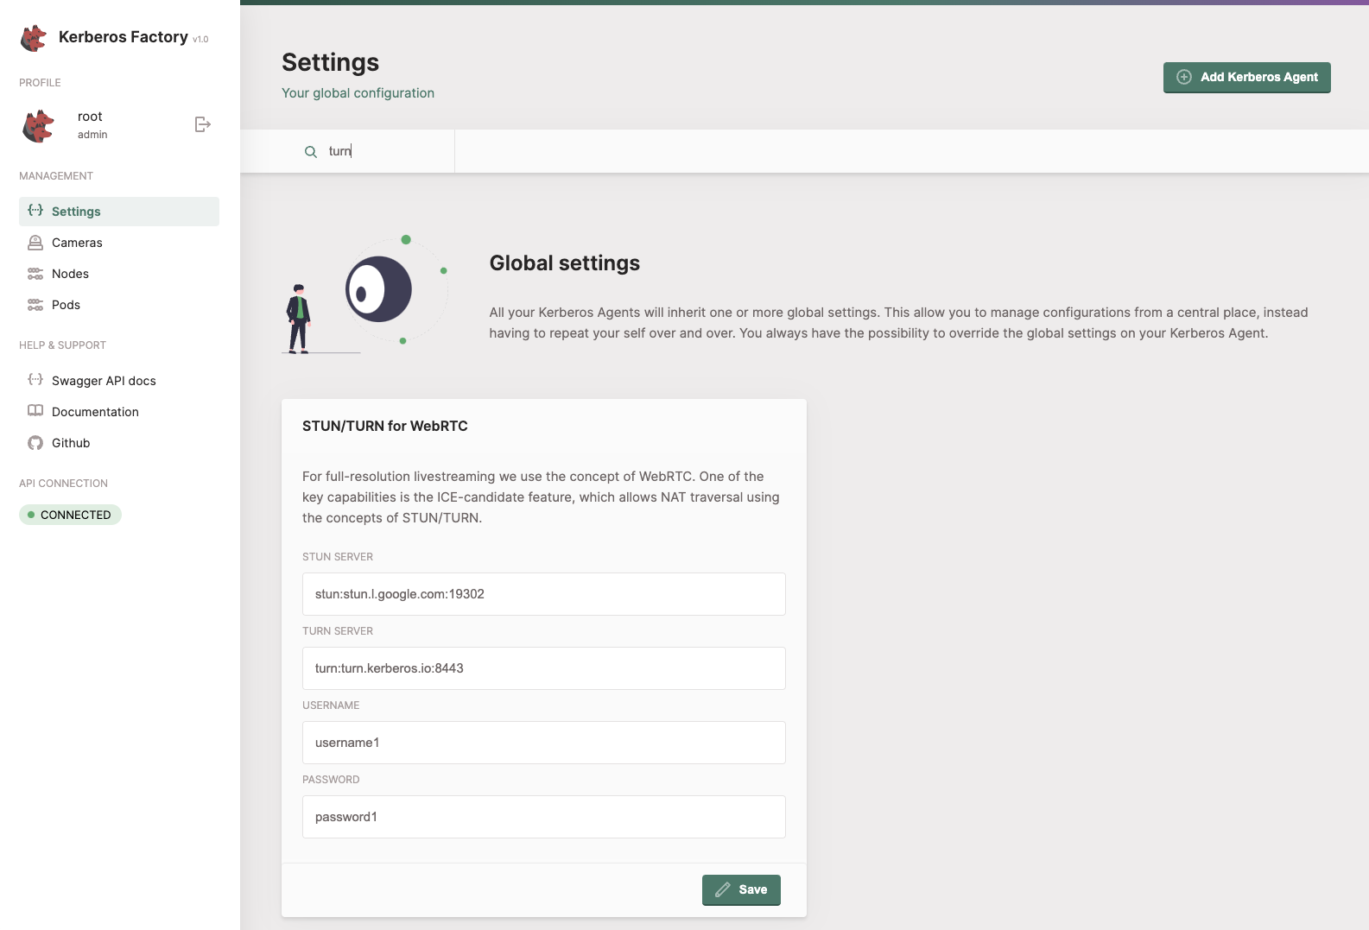Click the Password input field
This screenshot has height=930, width=1369.
point(543,817)
